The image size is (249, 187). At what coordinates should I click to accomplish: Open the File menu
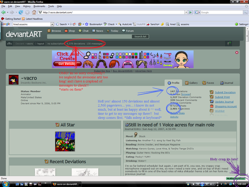point(3,6)
